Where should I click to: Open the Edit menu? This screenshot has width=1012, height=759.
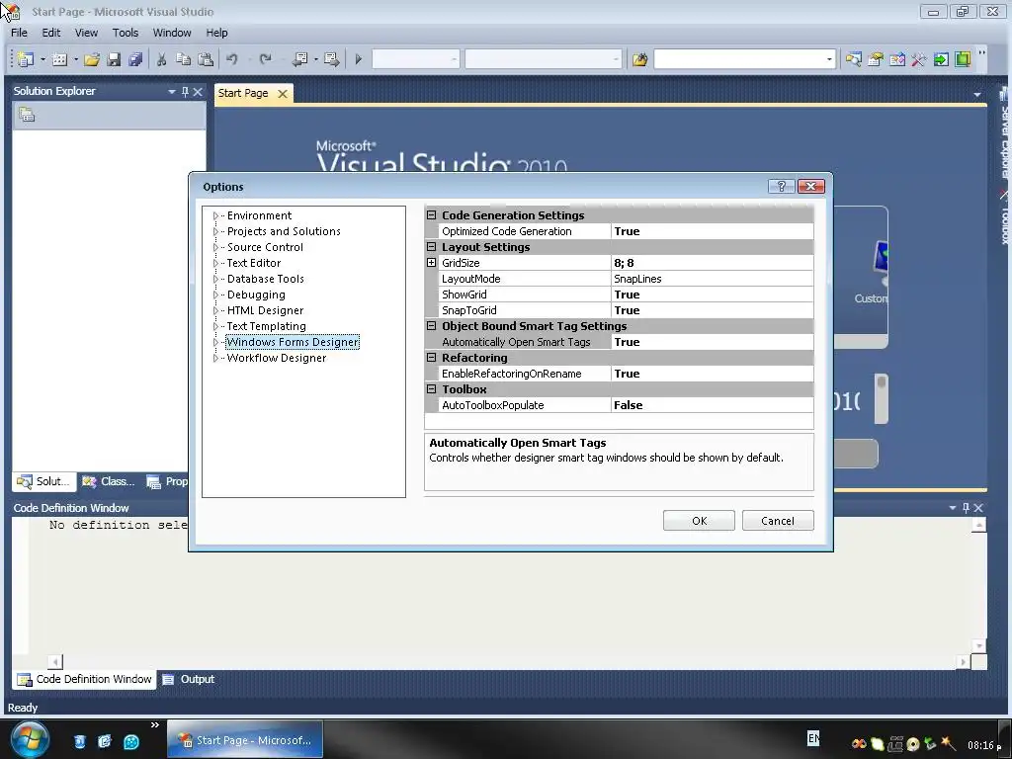point(51,33)
